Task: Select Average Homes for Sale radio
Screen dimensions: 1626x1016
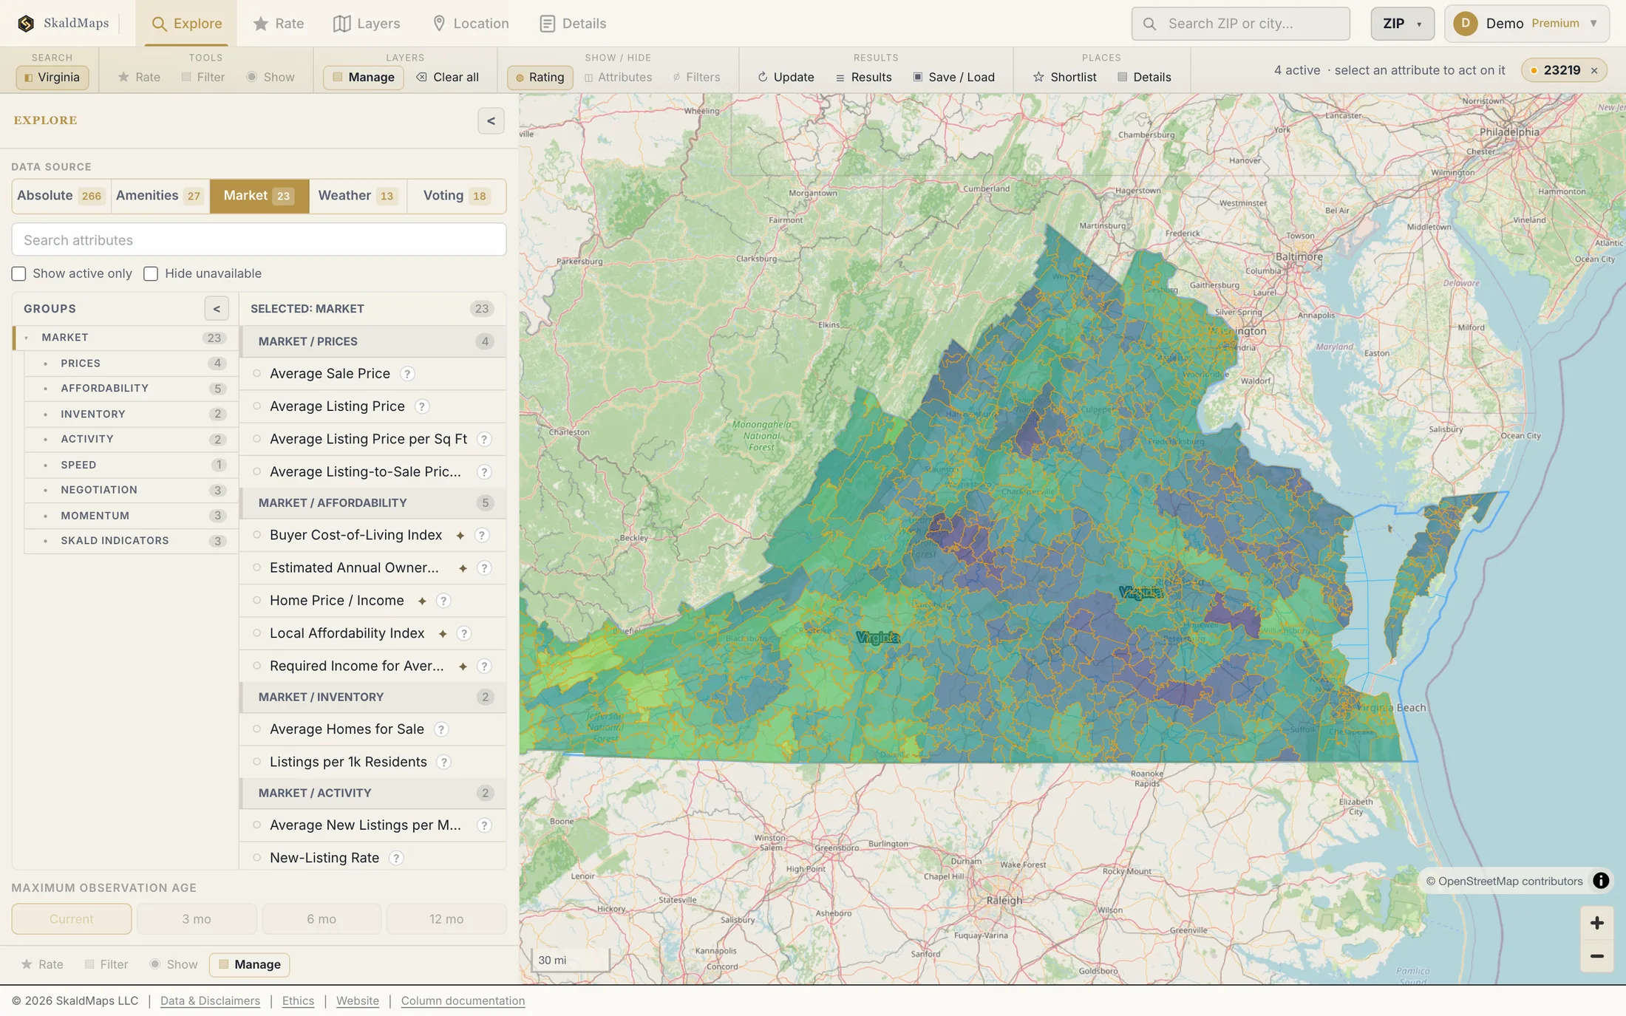Action: pos(257,729)
